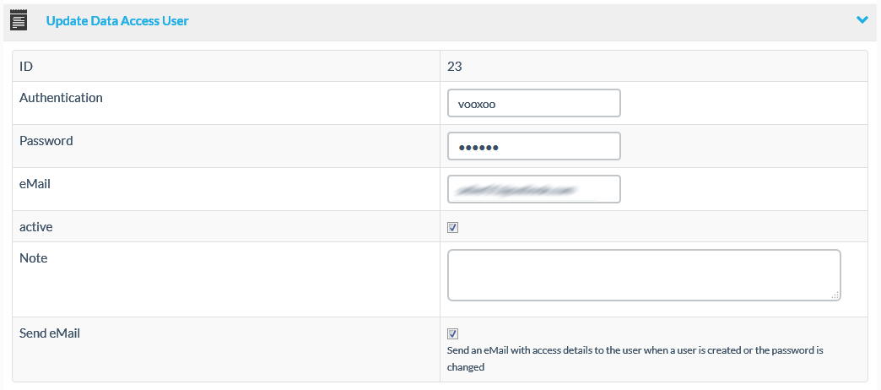The image size is (881, 390).
Task: Select the eMail address input box
Action: [533, 189]
